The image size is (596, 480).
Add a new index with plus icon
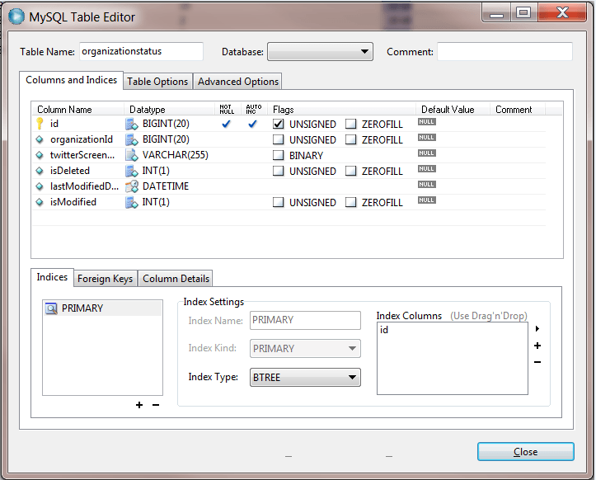coord(139,405)
